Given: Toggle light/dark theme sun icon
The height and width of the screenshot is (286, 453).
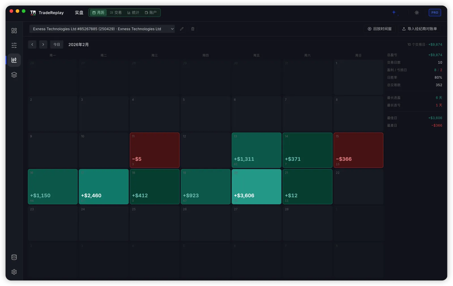Looking at the screenshot, I should pyautogui.click(x=417, y=12).
